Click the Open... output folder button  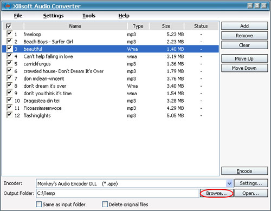tap(251, 193)
